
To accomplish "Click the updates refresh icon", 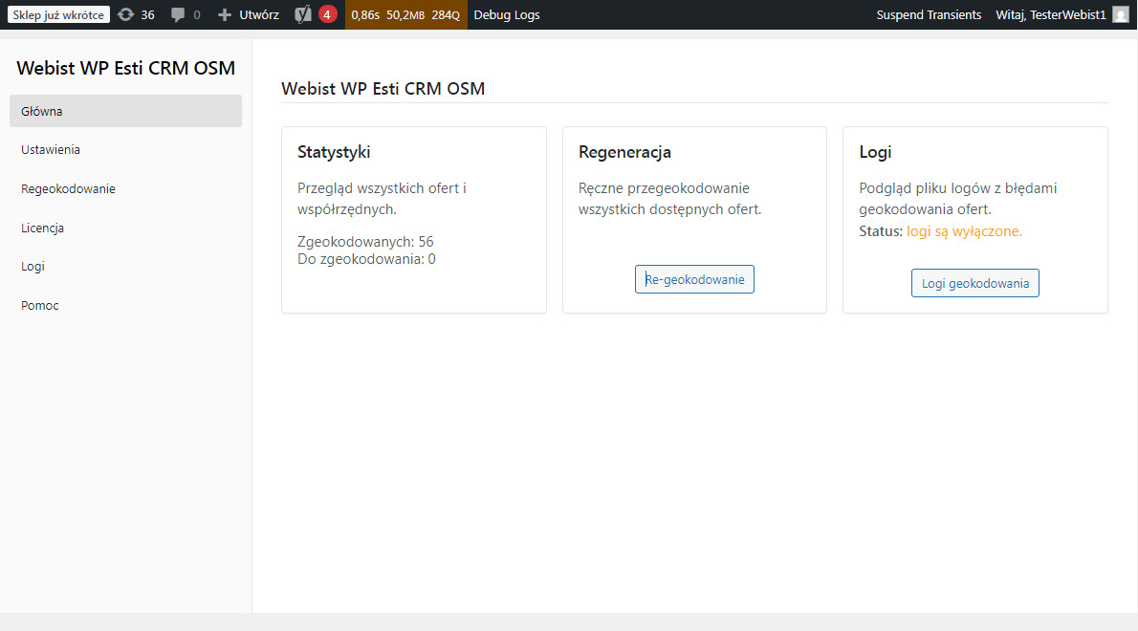I will tap(125, 15).
